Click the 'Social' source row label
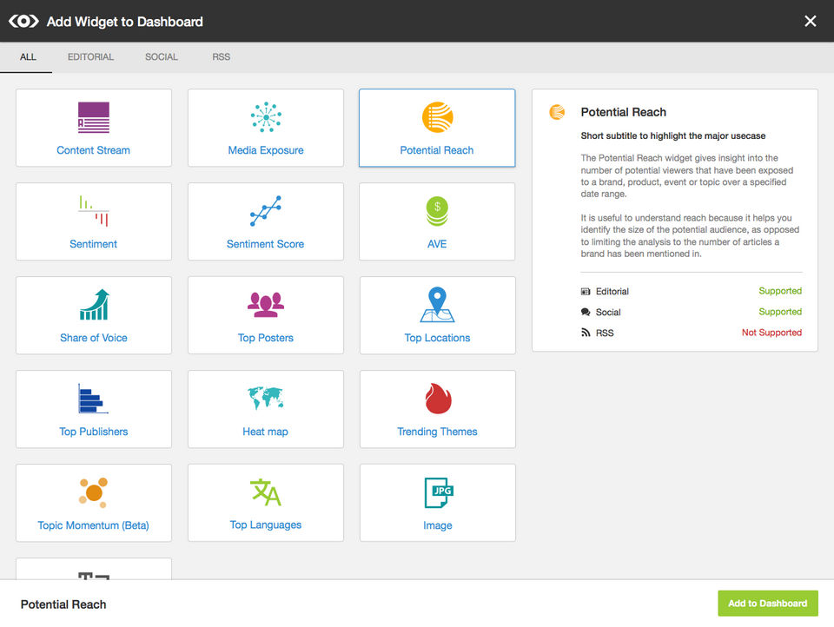This screenshot has height=627, width=834. tap(608, 312)
